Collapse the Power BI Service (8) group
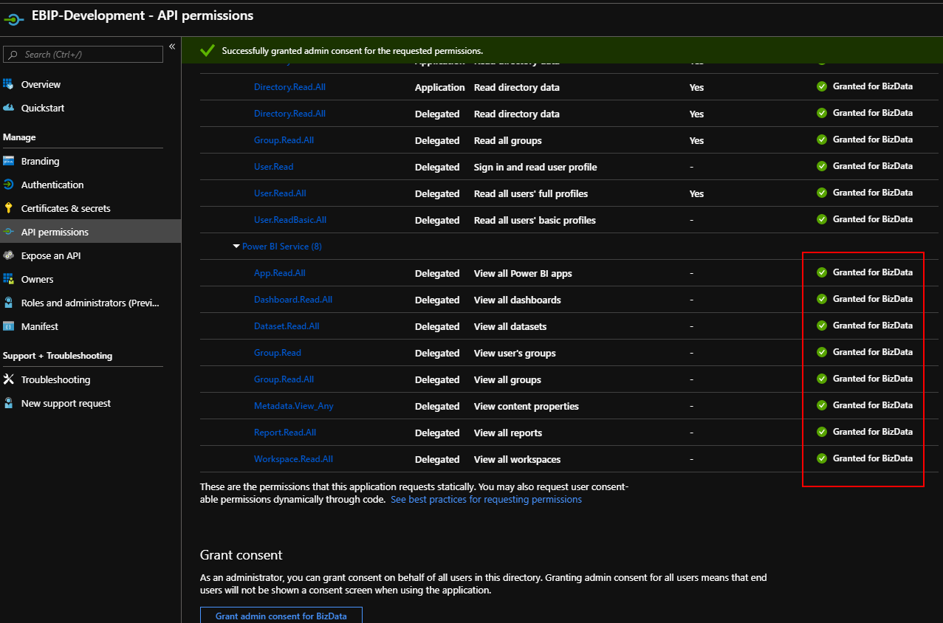Viewport: 943px width, 623px height. pos(236,247)
